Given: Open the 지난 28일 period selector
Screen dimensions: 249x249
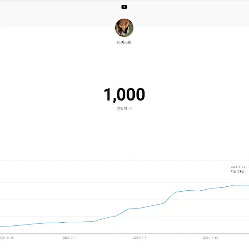Looking at the screenshot, I should tap(237, 171).
